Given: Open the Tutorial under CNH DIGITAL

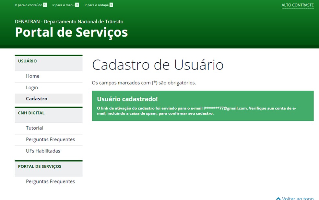Looking at the screenshot, I should coord(34,128).
